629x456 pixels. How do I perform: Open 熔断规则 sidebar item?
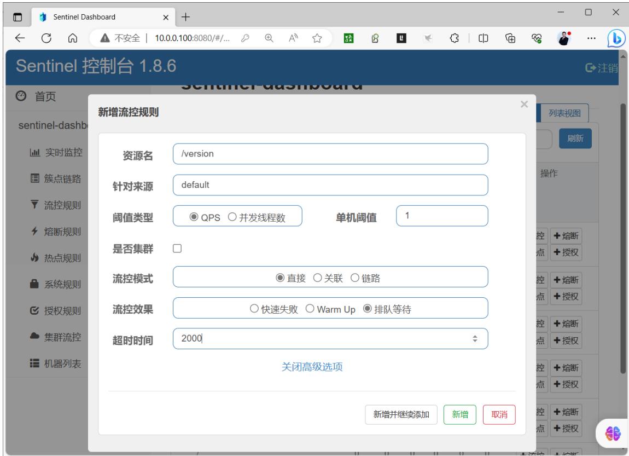[x=56, y=232]
